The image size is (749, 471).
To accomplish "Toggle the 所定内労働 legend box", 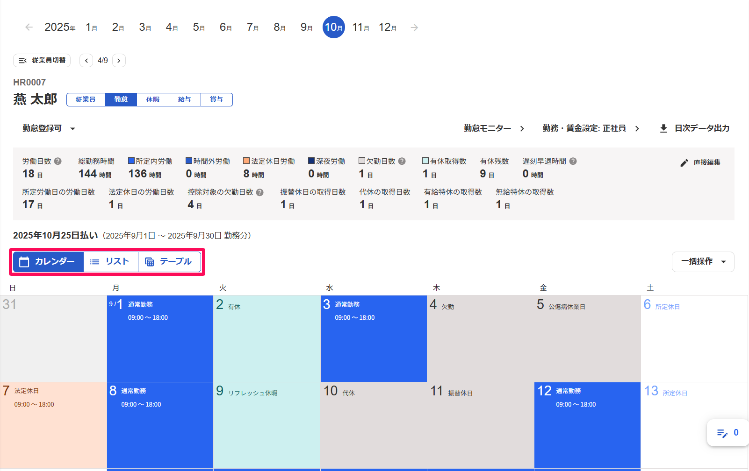I will [x=131, y=161].
